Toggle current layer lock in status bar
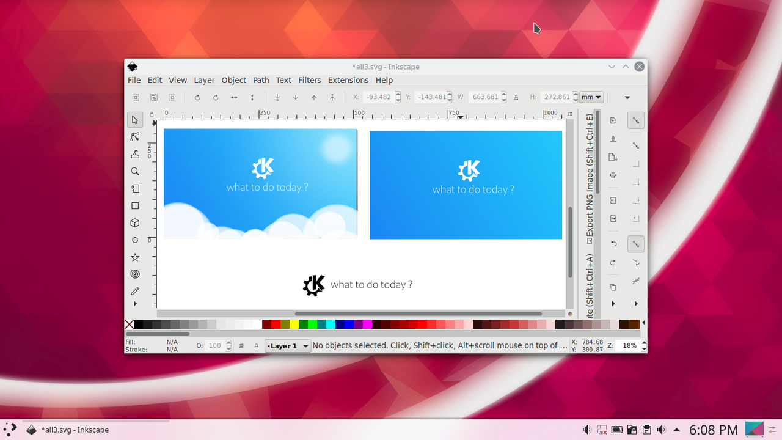This screenshot has height=440, width=782. 257,346
